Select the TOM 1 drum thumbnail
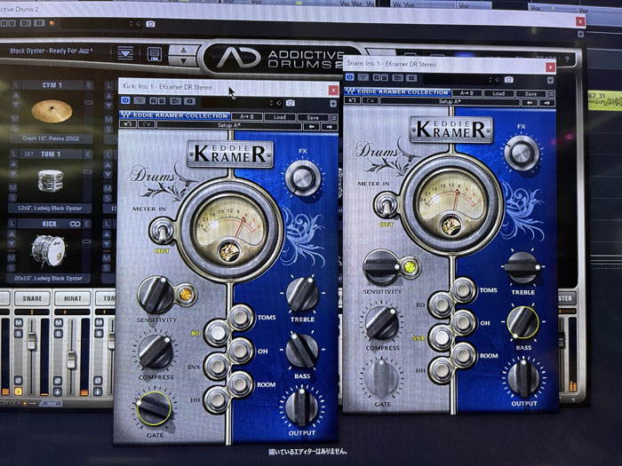Screen dimensions: 622x466 (51, 181)
